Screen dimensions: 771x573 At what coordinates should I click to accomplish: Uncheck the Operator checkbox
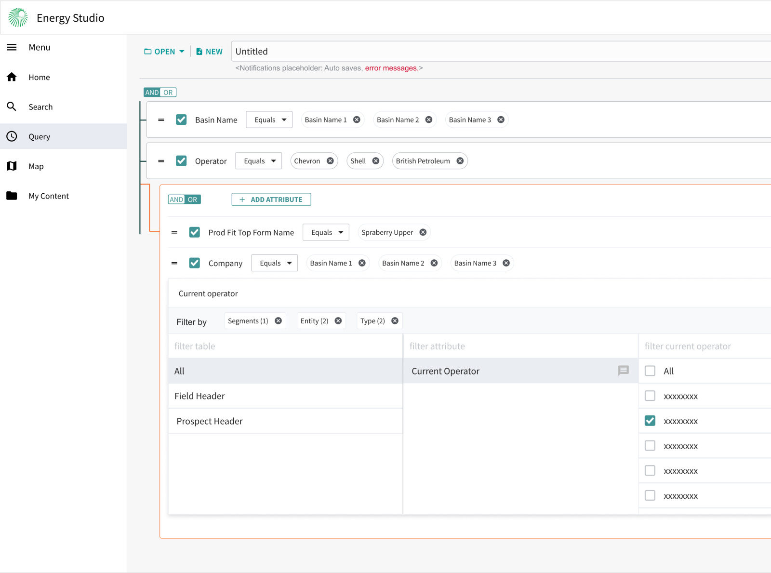click(x=181, y=161)
